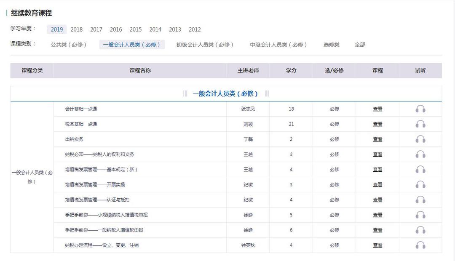Screen dimensions: 455x261
Task: Select study year 2016
Action: click(x=116, y=29)
